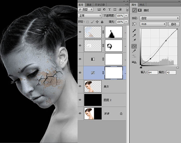181x143 pixels.
Task: Select the gray point eyedropper
Action: (x=134, y=36)
